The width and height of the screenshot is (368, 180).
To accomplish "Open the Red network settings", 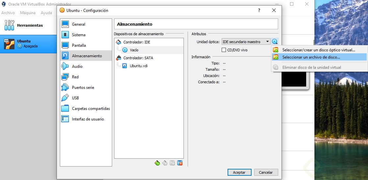I will [x=86, y=77].
